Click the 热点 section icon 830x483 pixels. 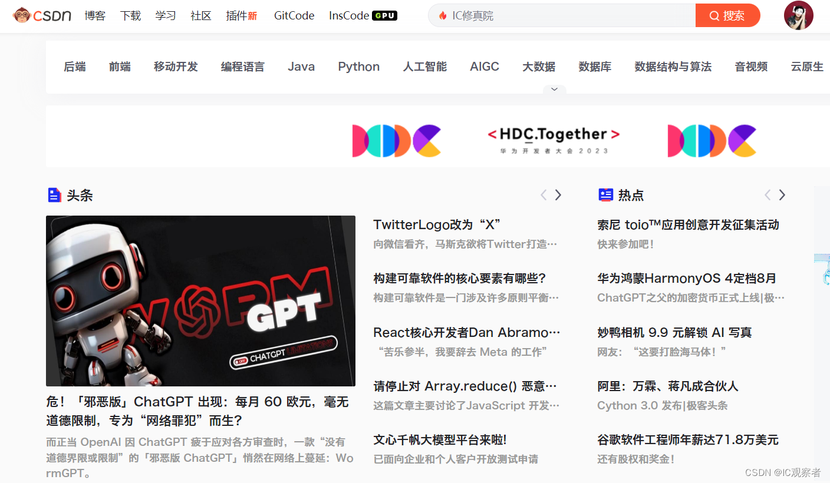pos(605,195)
